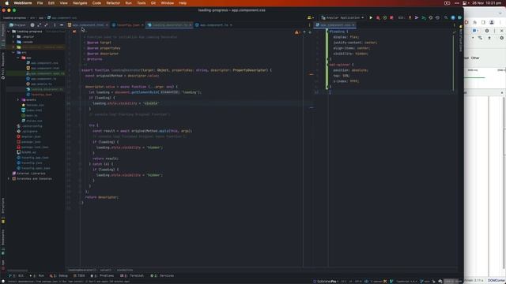This screenshot has height=284, width=506.
Task: Toggle the npm tool window stripe
Action: point(3,264)
